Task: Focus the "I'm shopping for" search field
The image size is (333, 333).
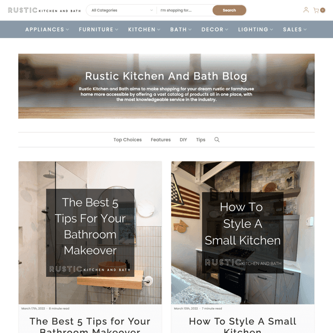Action: coord(184,10)
